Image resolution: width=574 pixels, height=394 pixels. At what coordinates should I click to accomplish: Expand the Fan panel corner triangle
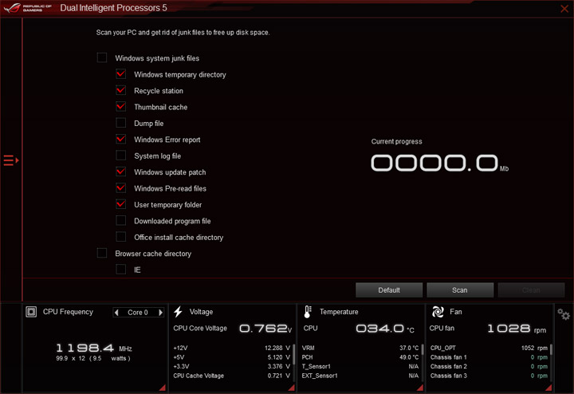[548, 388]
